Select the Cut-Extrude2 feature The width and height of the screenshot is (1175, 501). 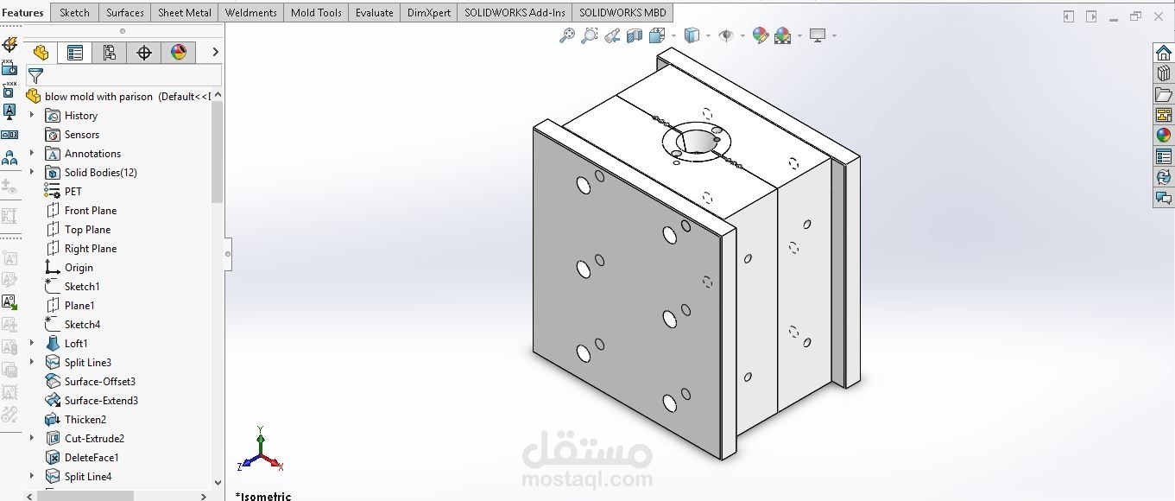tap(85, 439)
